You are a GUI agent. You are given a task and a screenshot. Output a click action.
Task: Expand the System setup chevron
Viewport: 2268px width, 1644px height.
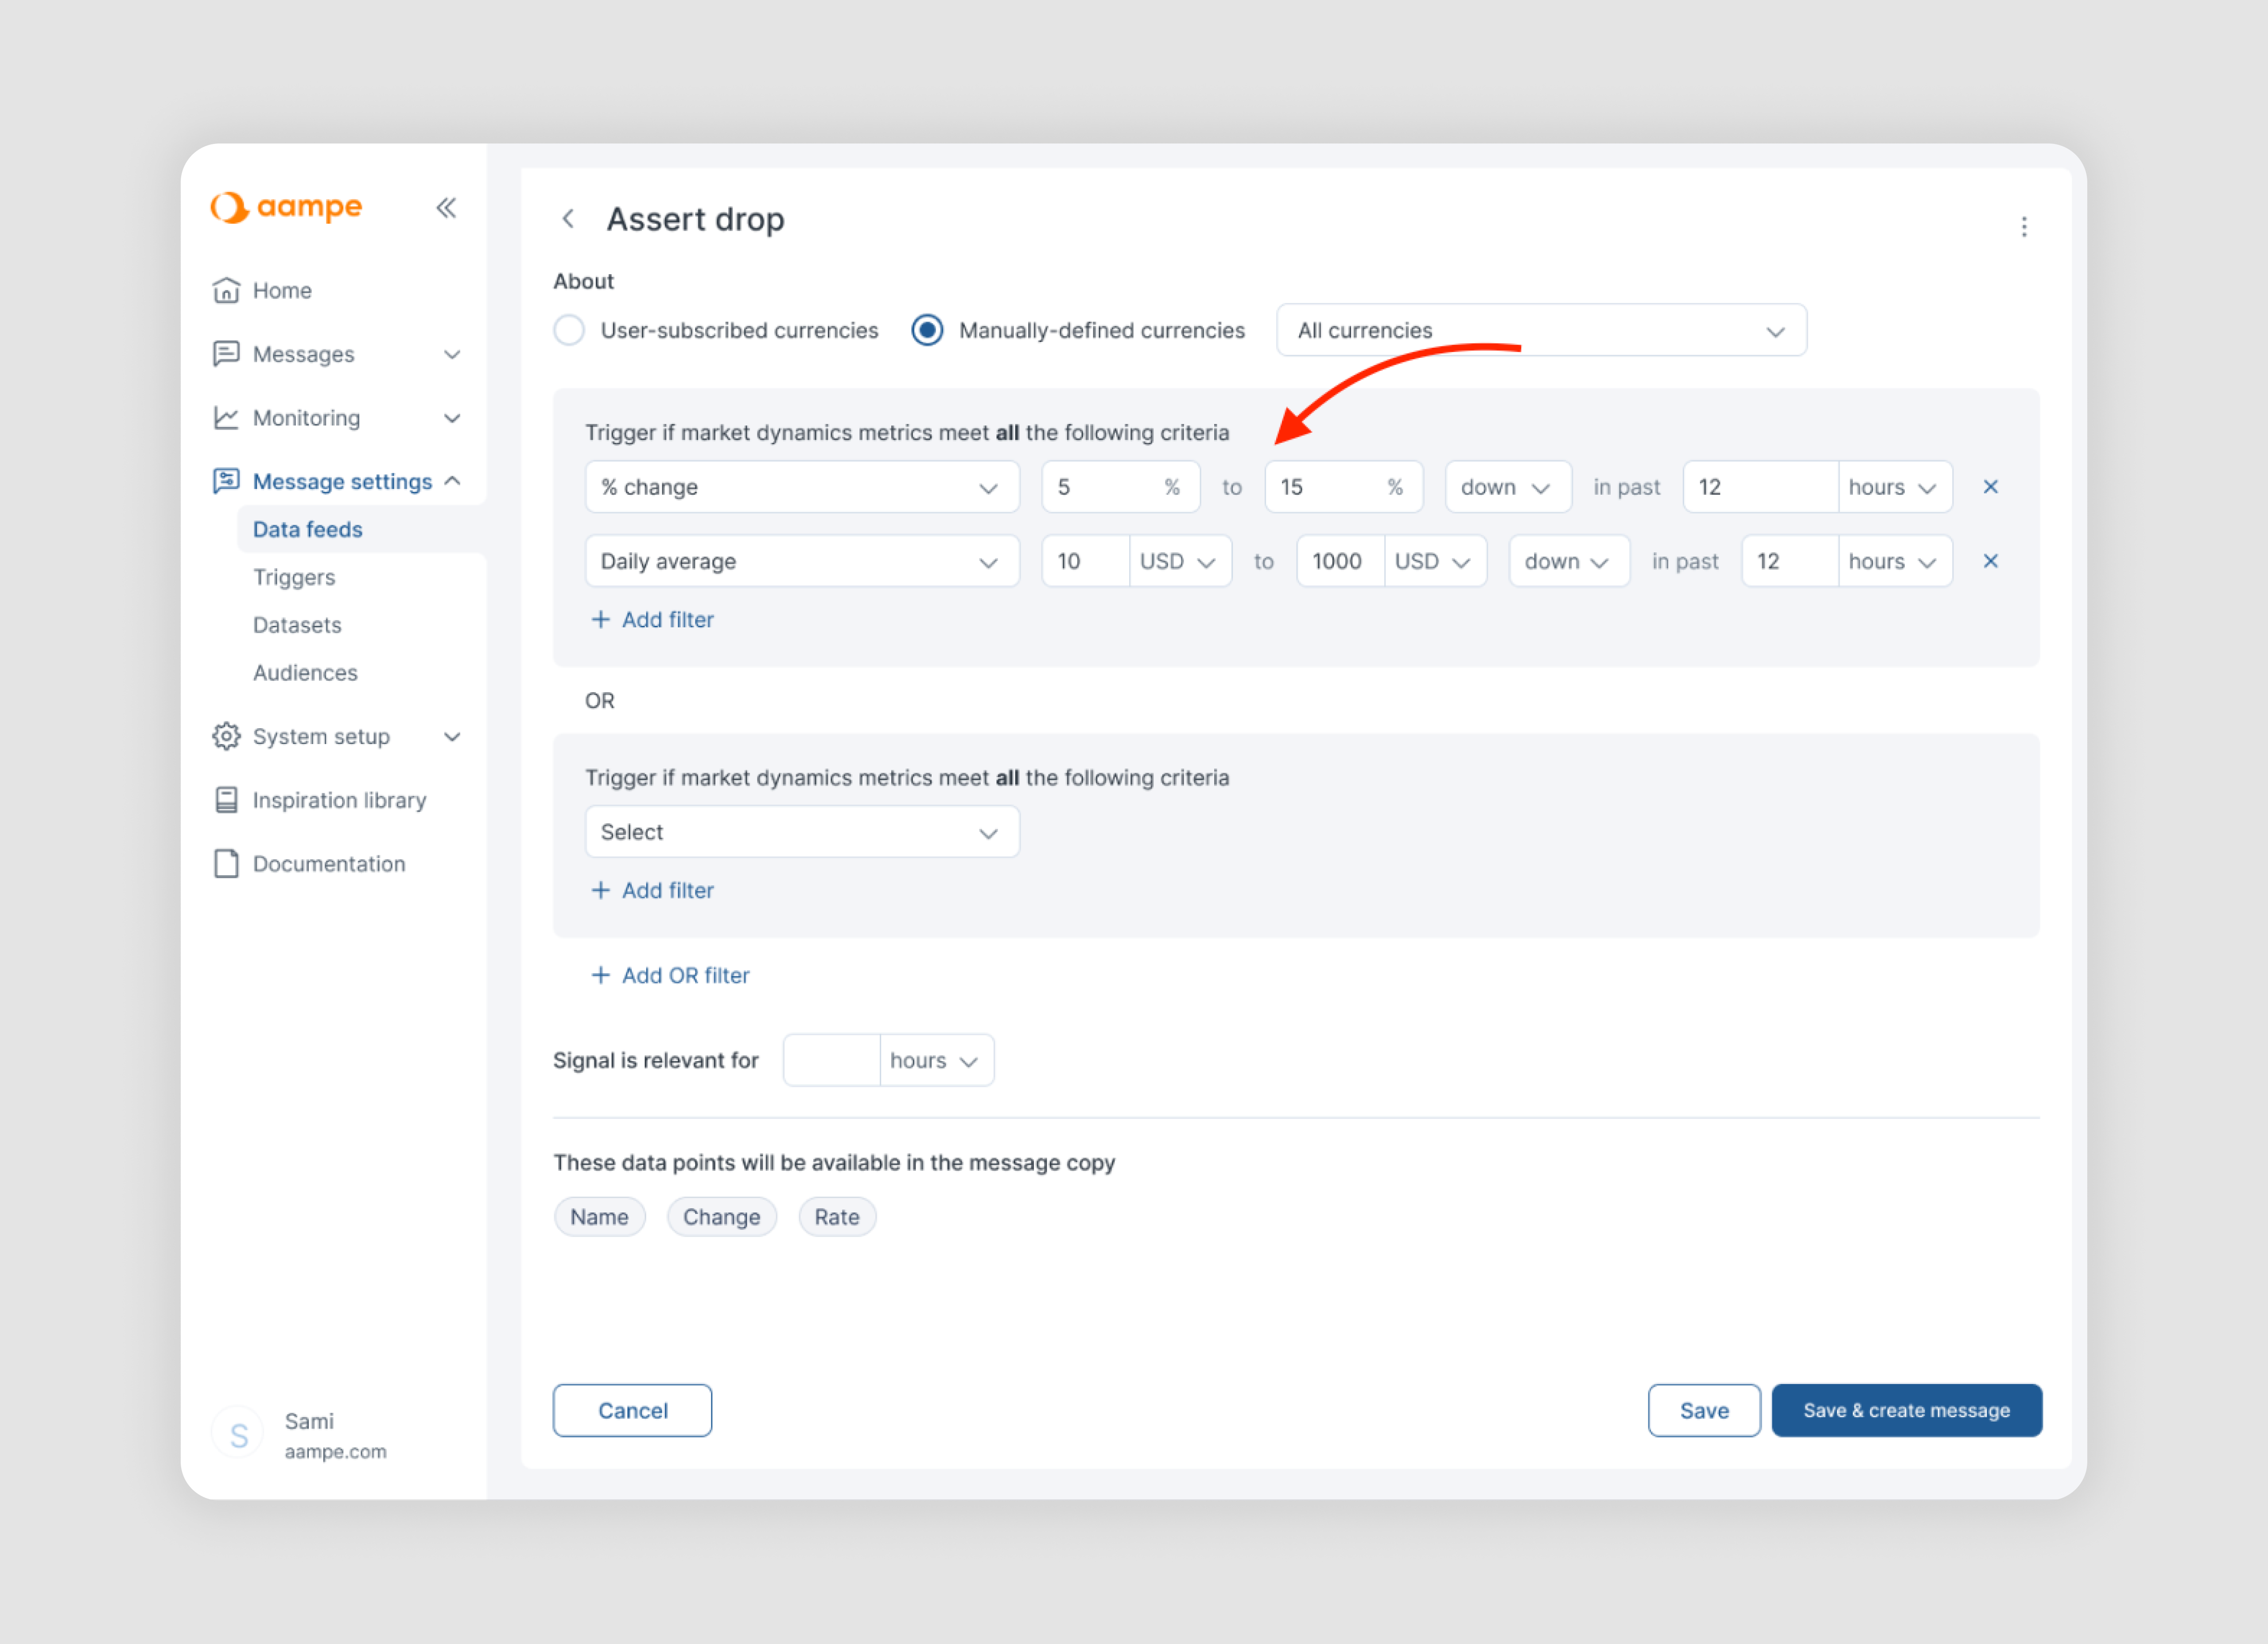click(452, 736)
